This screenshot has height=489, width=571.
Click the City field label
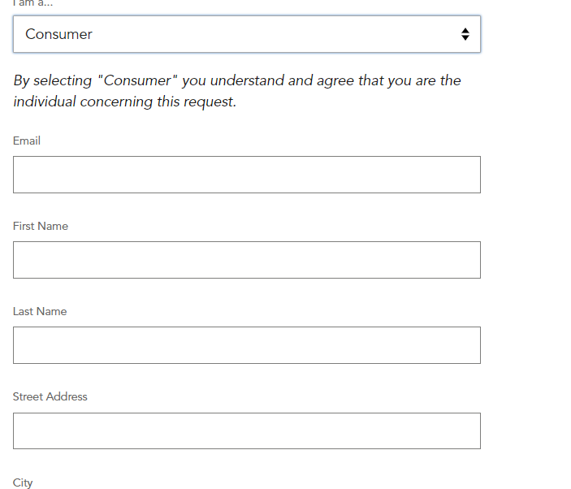23,483
